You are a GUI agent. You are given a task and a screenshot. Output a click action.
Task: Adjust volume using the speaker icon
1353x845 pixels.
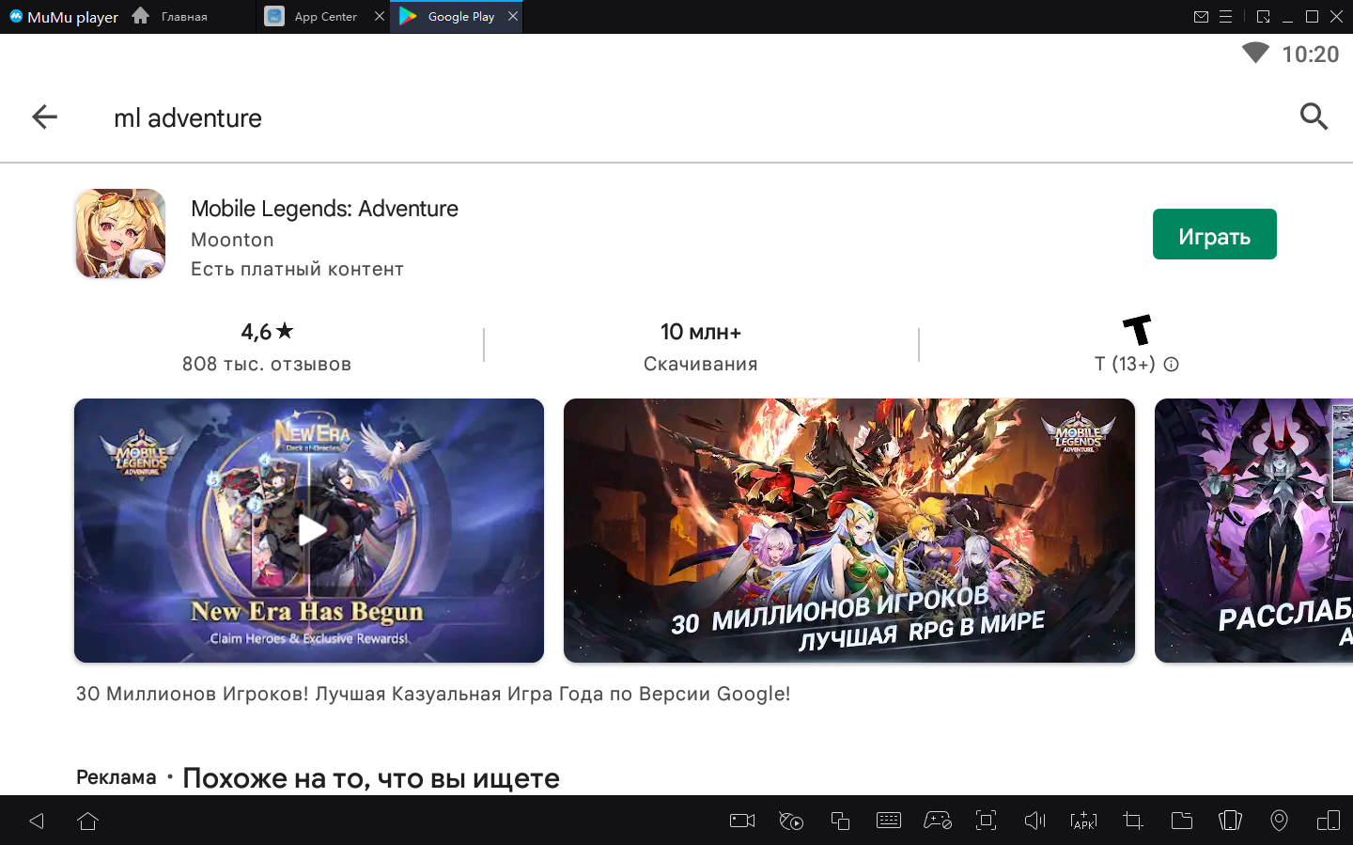tap(1034, 821)
